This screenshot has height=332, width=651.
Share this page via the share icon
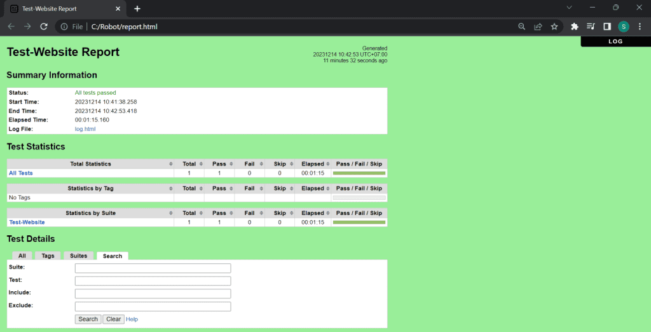click(x=538, y=27)
